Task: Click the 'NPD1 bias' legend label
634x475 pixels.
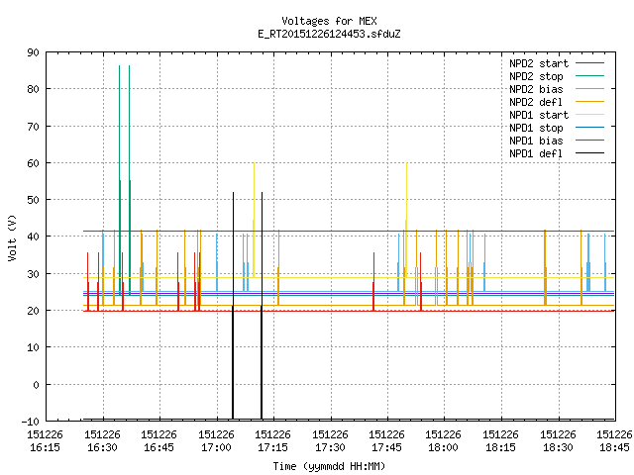Action: pyautogui.click(x=536, y=141)
